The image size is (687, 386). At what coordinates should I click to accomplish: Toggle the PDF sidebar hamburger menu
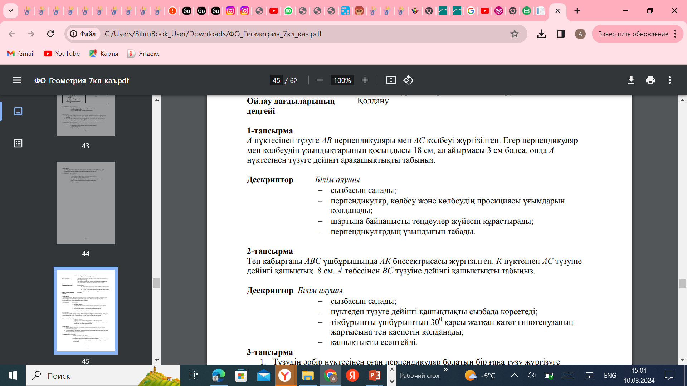click(x=17, y=80)
